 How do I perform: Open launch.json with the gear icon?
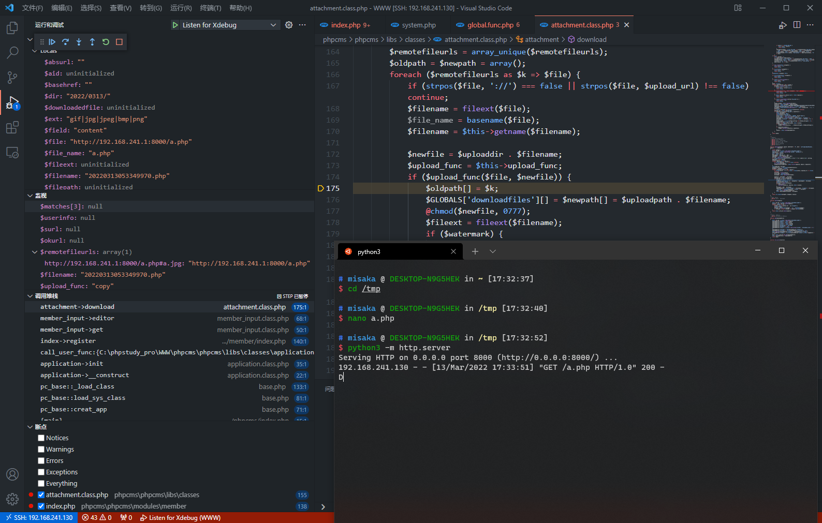pos(289,25)
